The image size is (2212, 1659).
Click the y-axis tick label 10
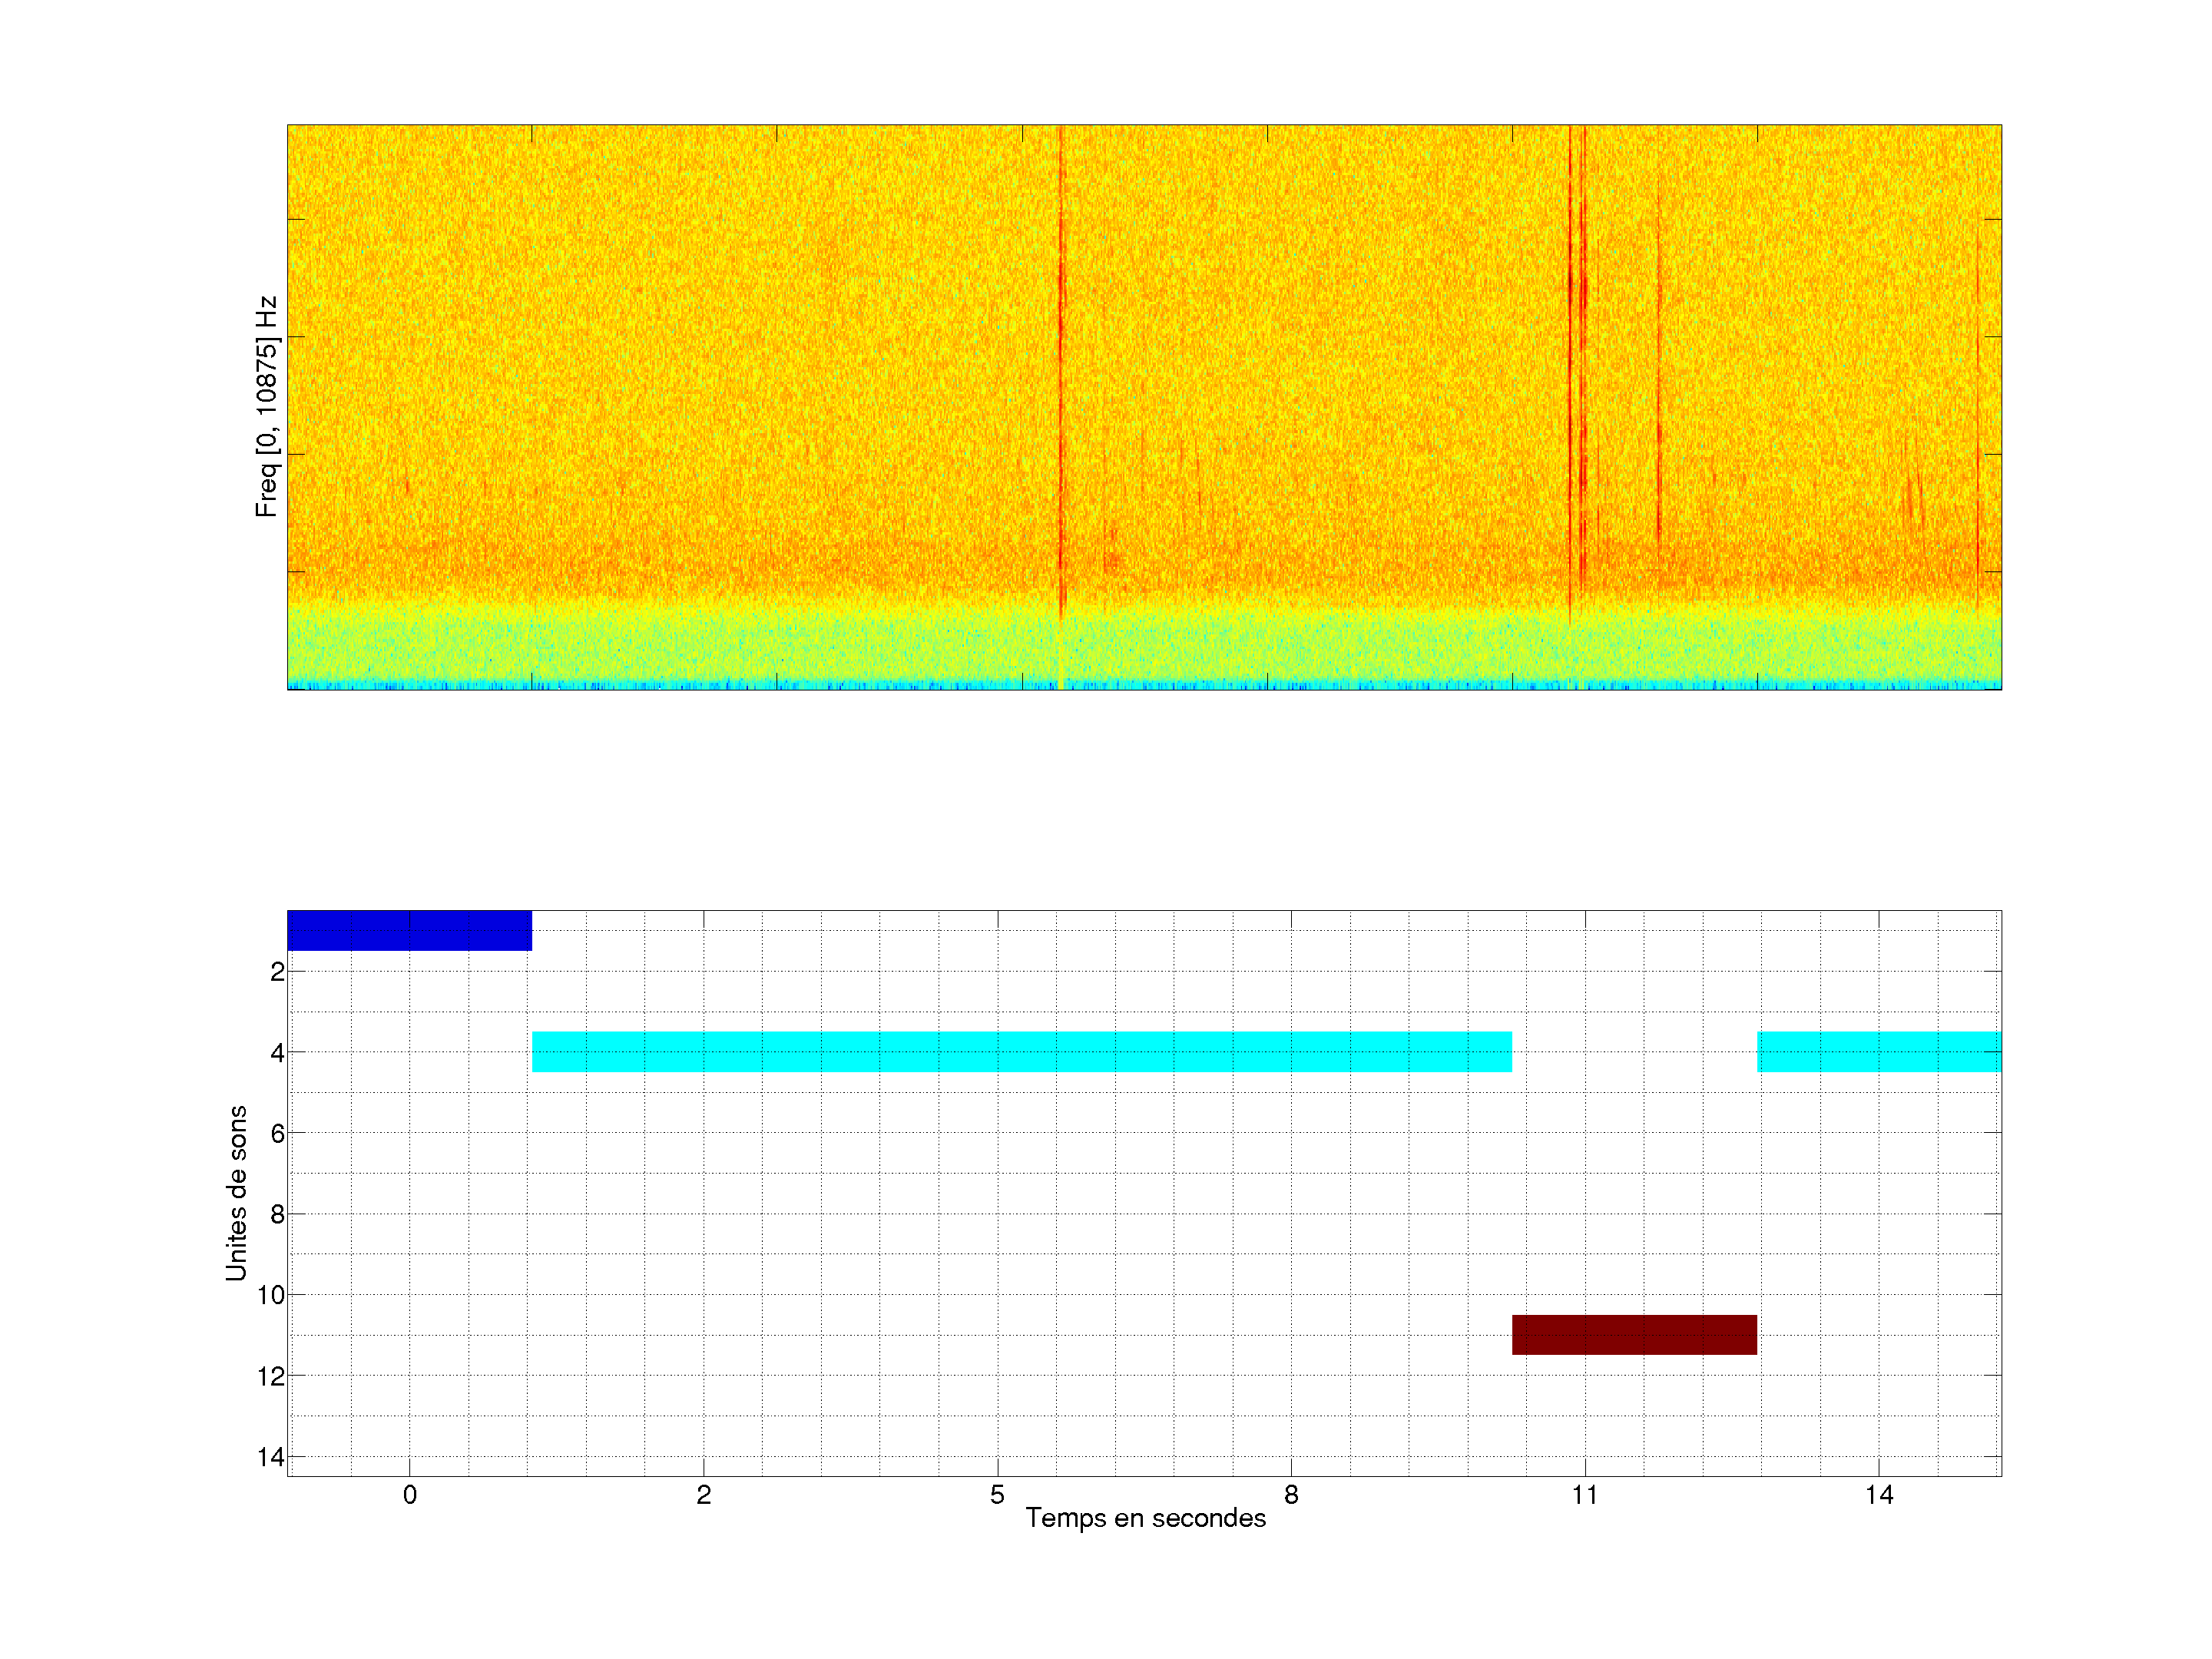click(x=271, y=1295)
